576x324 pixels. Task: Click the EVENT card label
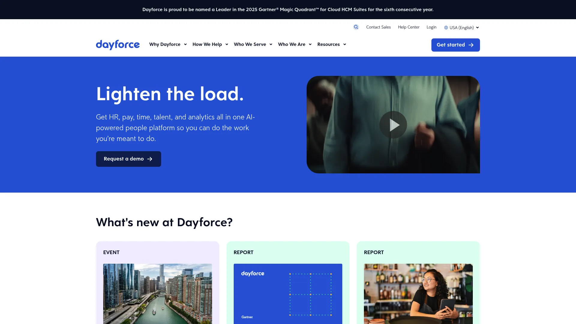pos(111,252)
